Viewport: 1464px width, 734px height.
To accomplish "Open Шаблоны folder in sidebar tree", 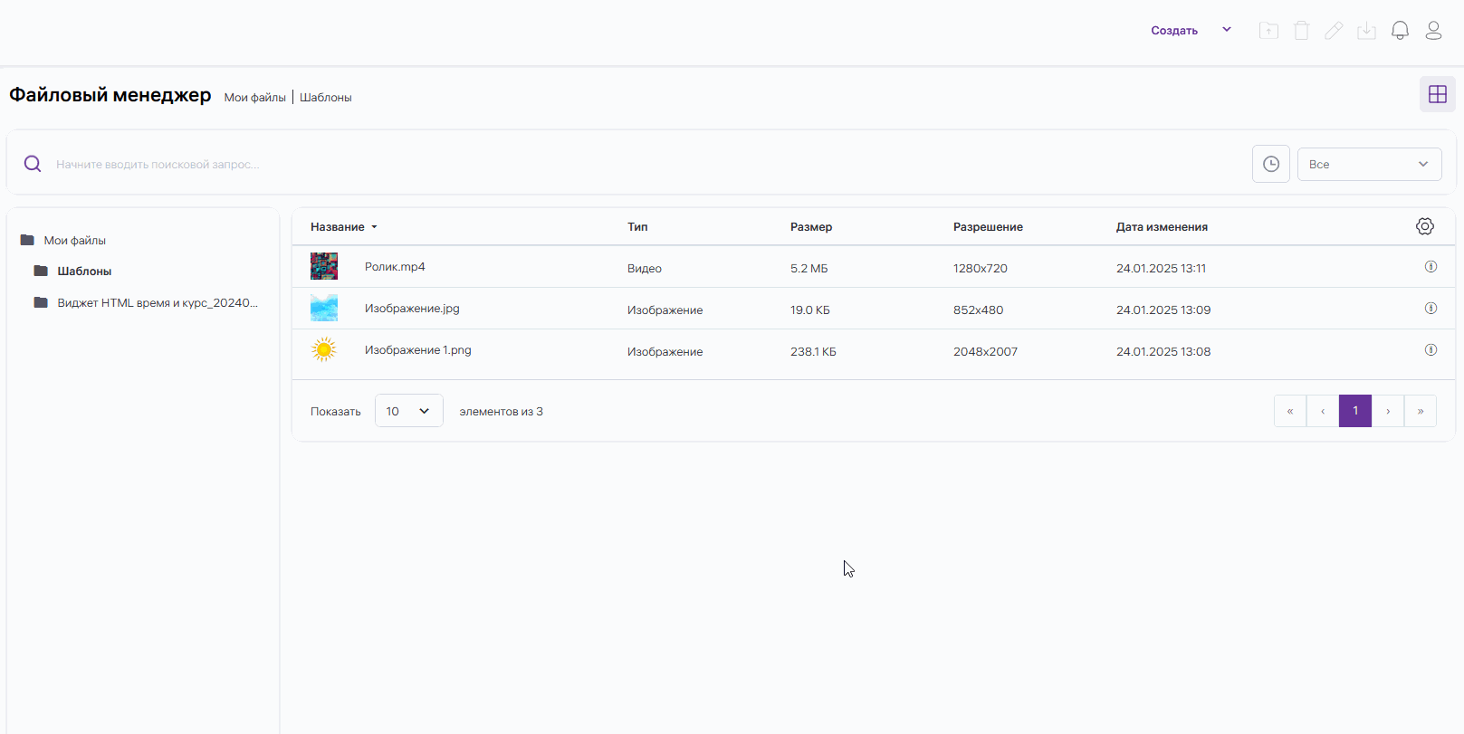I will (84, 272).
